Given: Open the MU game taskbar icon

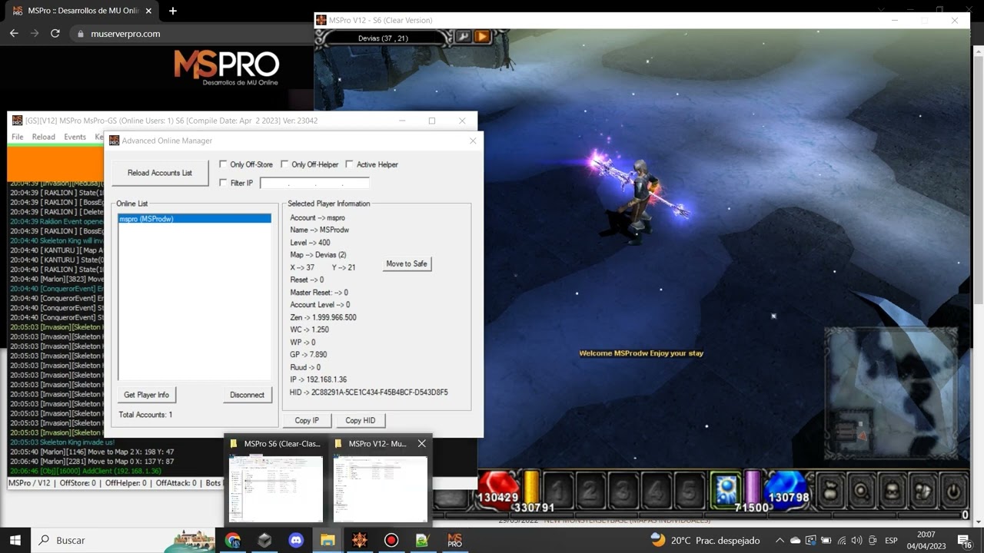Looking at the screenshot, I should [x=359, y=540].
